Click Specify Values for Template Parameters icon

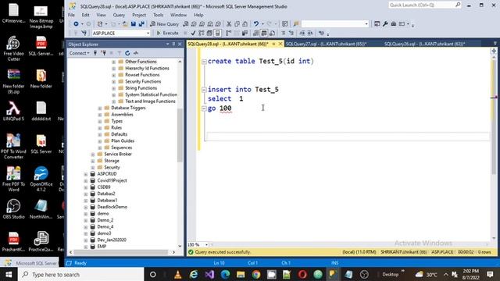321,33
